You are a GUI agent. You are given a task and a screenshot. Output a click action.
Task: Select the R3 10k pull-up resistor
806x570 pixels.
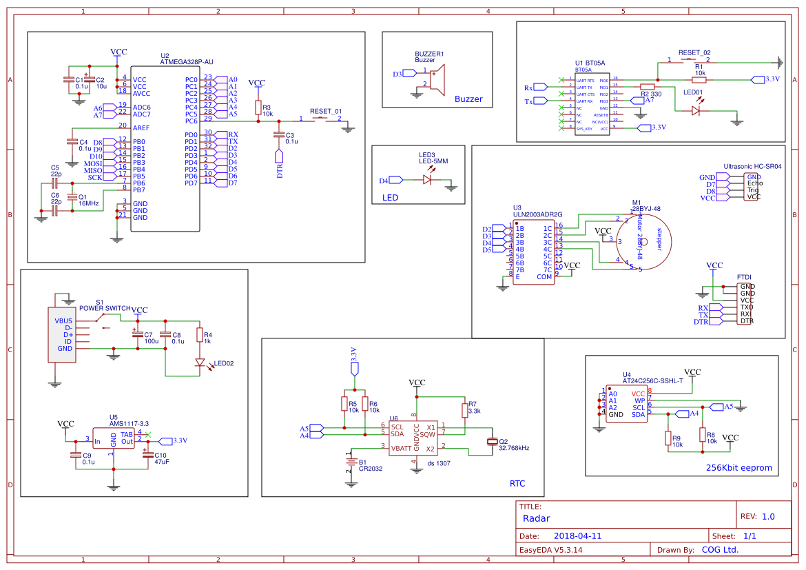(258, 108)
